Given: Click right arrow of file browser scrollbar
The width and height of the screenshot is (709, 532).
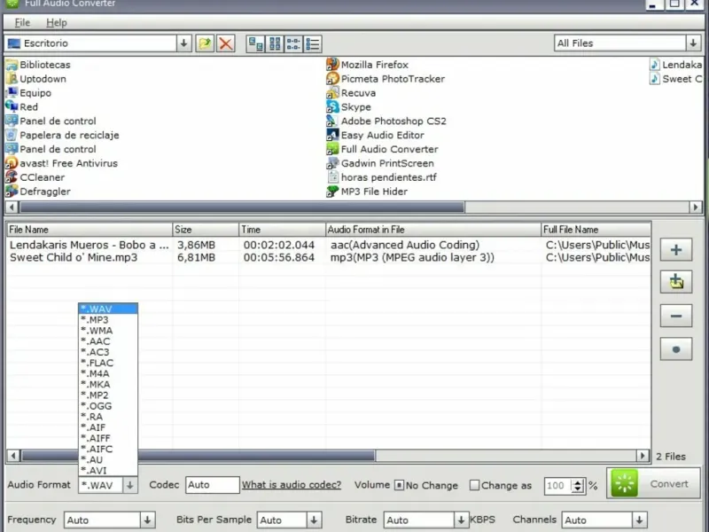Looking at the screenshot, I should tap(696, 207).
